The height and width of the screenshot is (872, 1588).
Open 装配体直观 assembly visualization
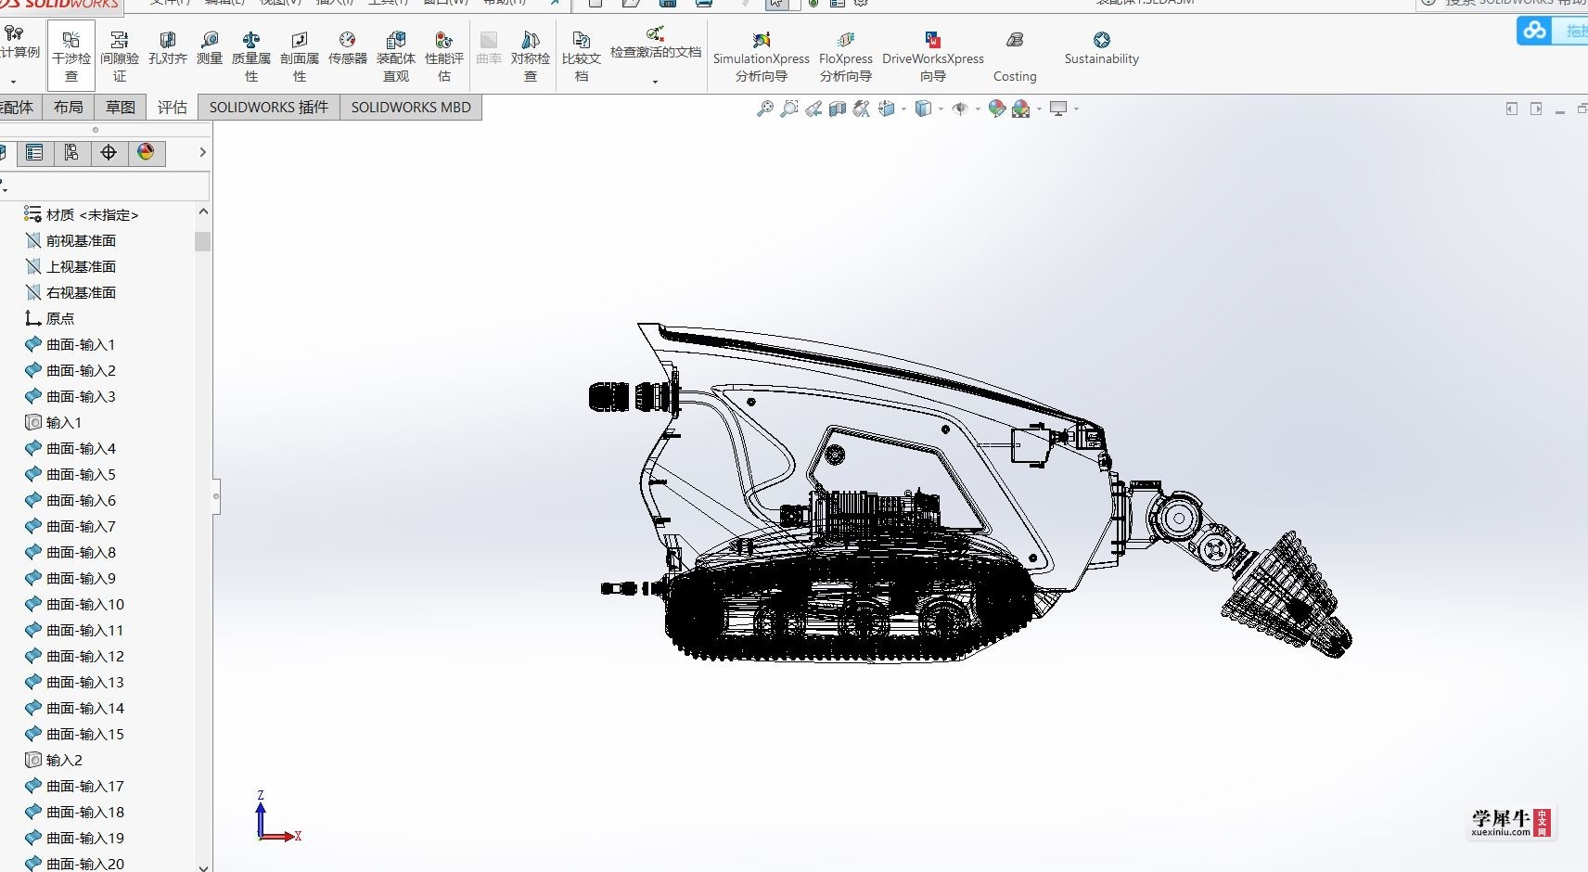coord(396,56)
